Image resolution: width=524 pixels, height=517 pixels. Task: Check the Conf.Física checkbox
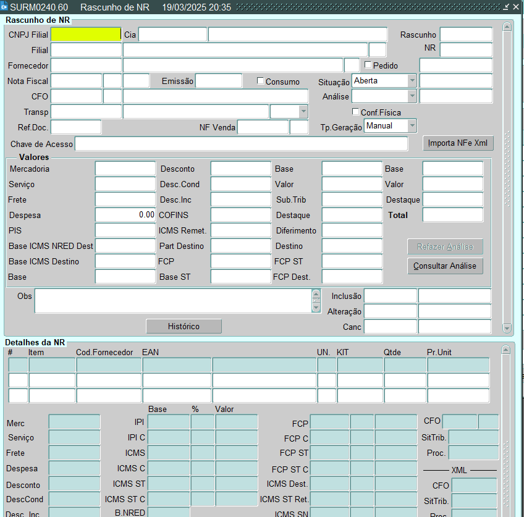355,112
